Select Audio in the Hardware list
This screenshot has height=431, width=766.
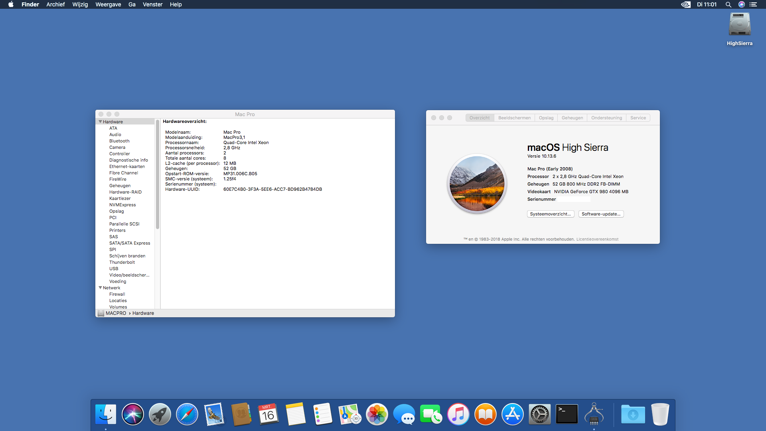[x=115, y=134]
